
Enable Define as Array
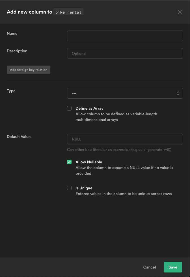[x=69, y=108]
